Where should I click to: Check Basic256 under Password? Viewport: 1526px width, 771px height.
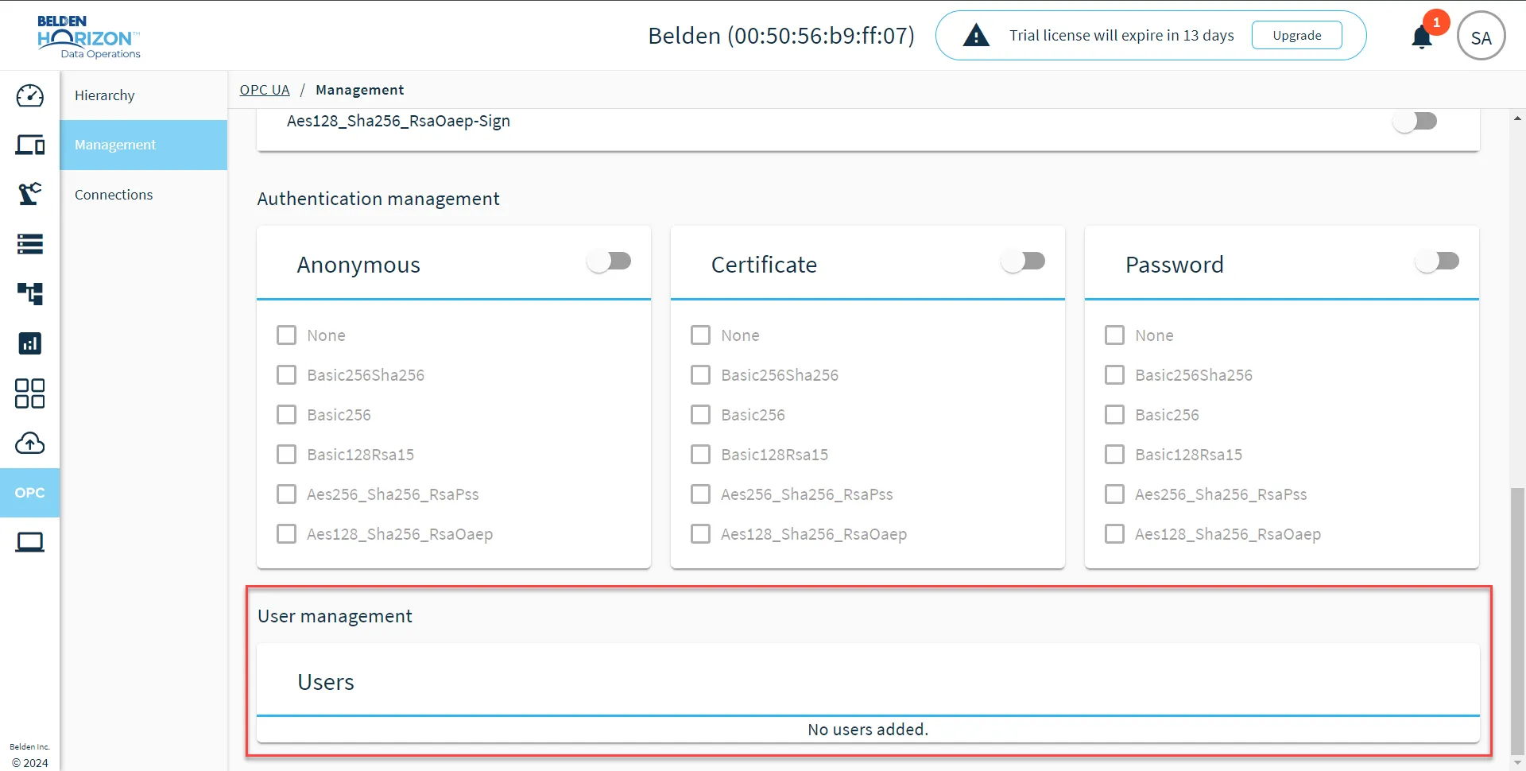(x=1114, y=415)
